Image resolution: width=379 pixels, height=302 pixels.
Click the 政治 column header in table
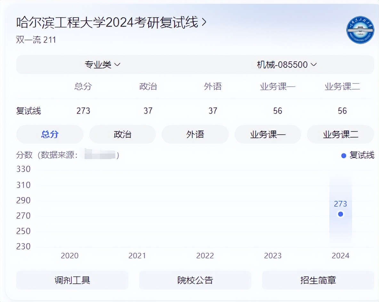(x=148, y=86)
